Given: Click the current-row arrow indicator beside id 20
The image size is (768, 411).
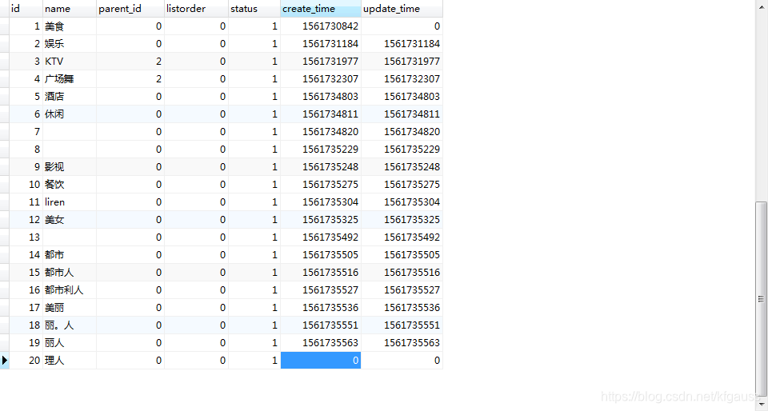Looking at the screenshot, I should (x=5, y=361).
